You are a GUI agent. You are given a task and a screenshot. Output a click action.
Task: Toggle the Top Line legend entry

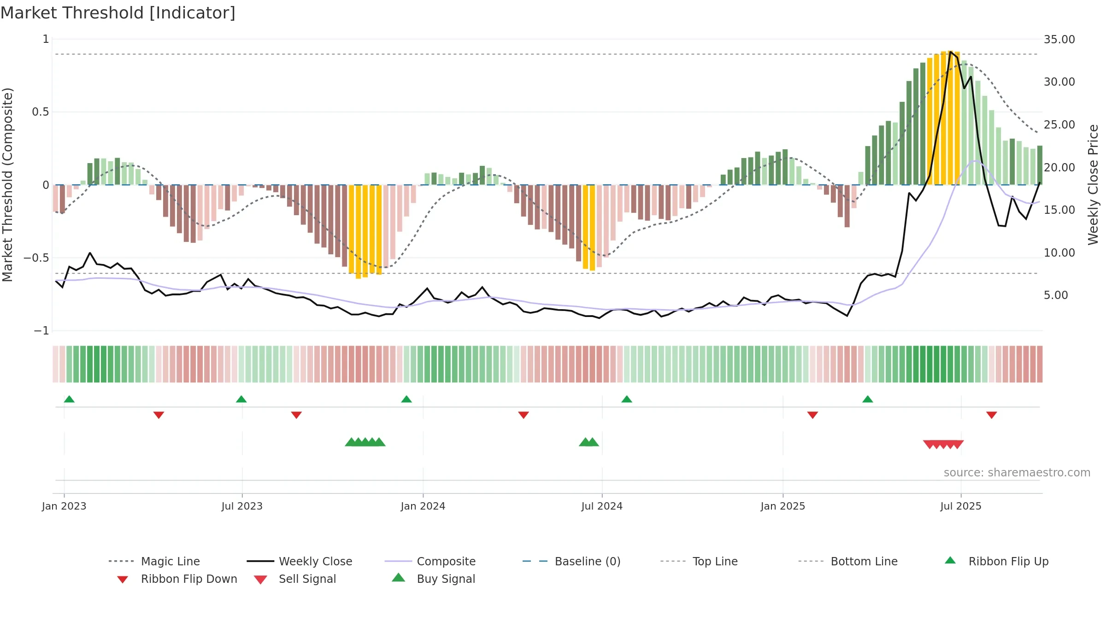click(699, 561)
